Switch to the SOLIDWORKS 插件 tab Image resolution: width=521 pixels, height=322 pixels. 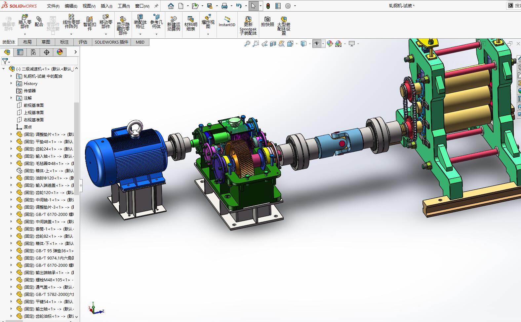coord(111,42)
